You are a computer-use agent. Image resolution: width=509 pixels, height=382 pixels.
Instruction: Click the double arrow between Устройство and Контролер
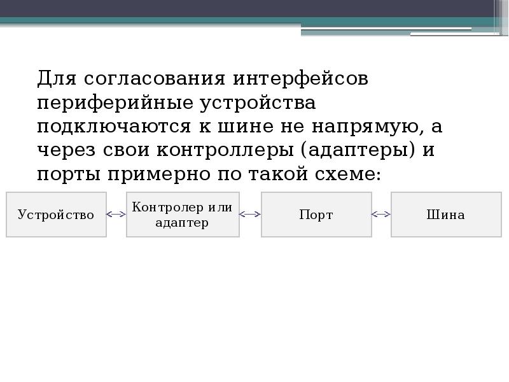click(x=116, y=215)
